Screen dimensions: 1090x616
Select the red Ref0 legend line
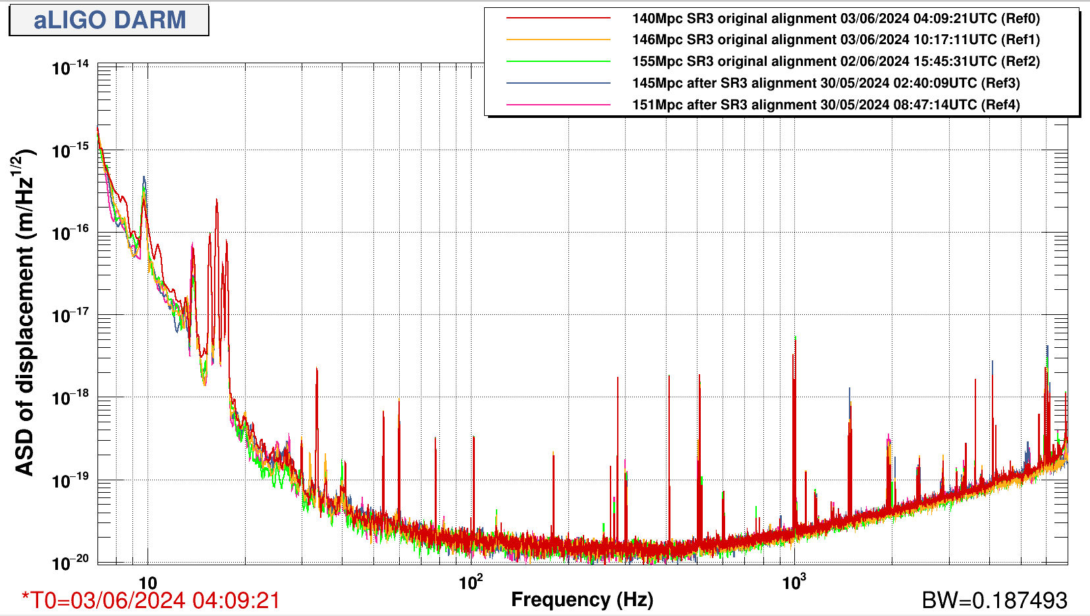[559, 18]
